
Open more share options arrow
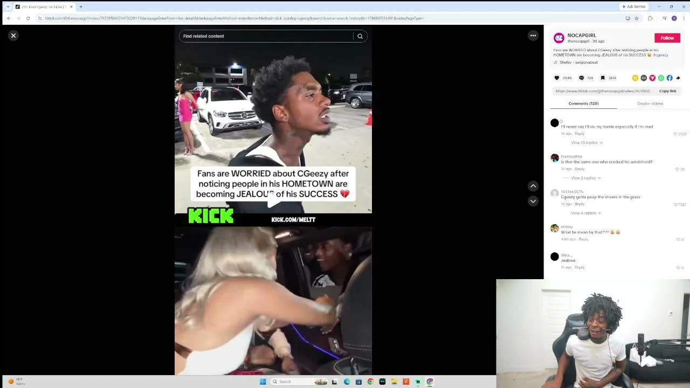point(678,78)
